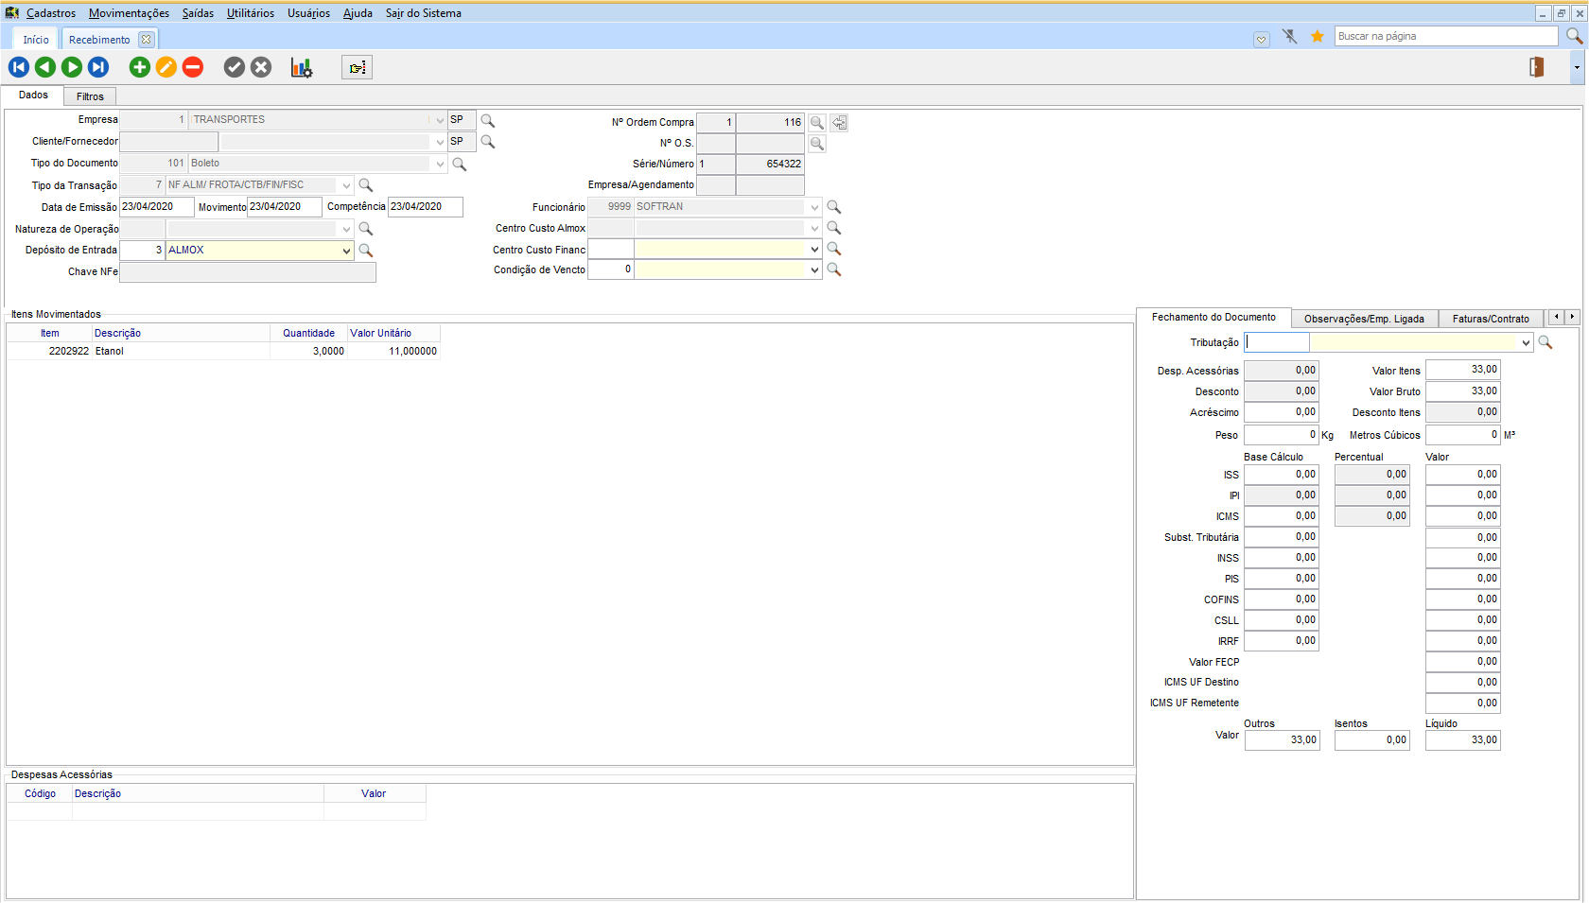Click the orange favorites star icon
This screenshot has width=1589, height=903.
coord(1317,36)
